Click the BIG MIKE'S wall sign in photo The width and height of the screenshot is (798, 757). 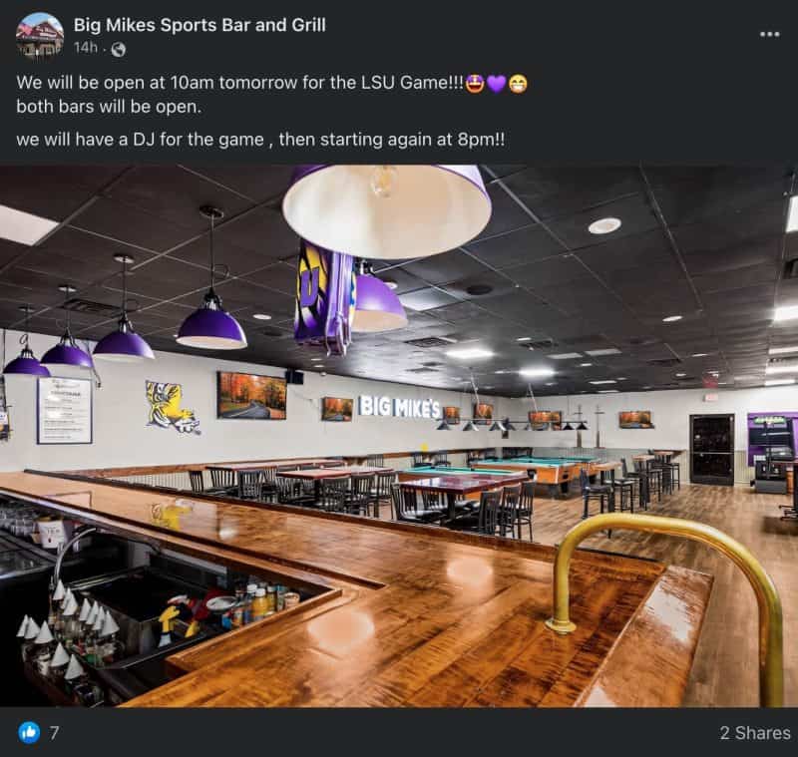pyautogui.click(x=400, y=406)
